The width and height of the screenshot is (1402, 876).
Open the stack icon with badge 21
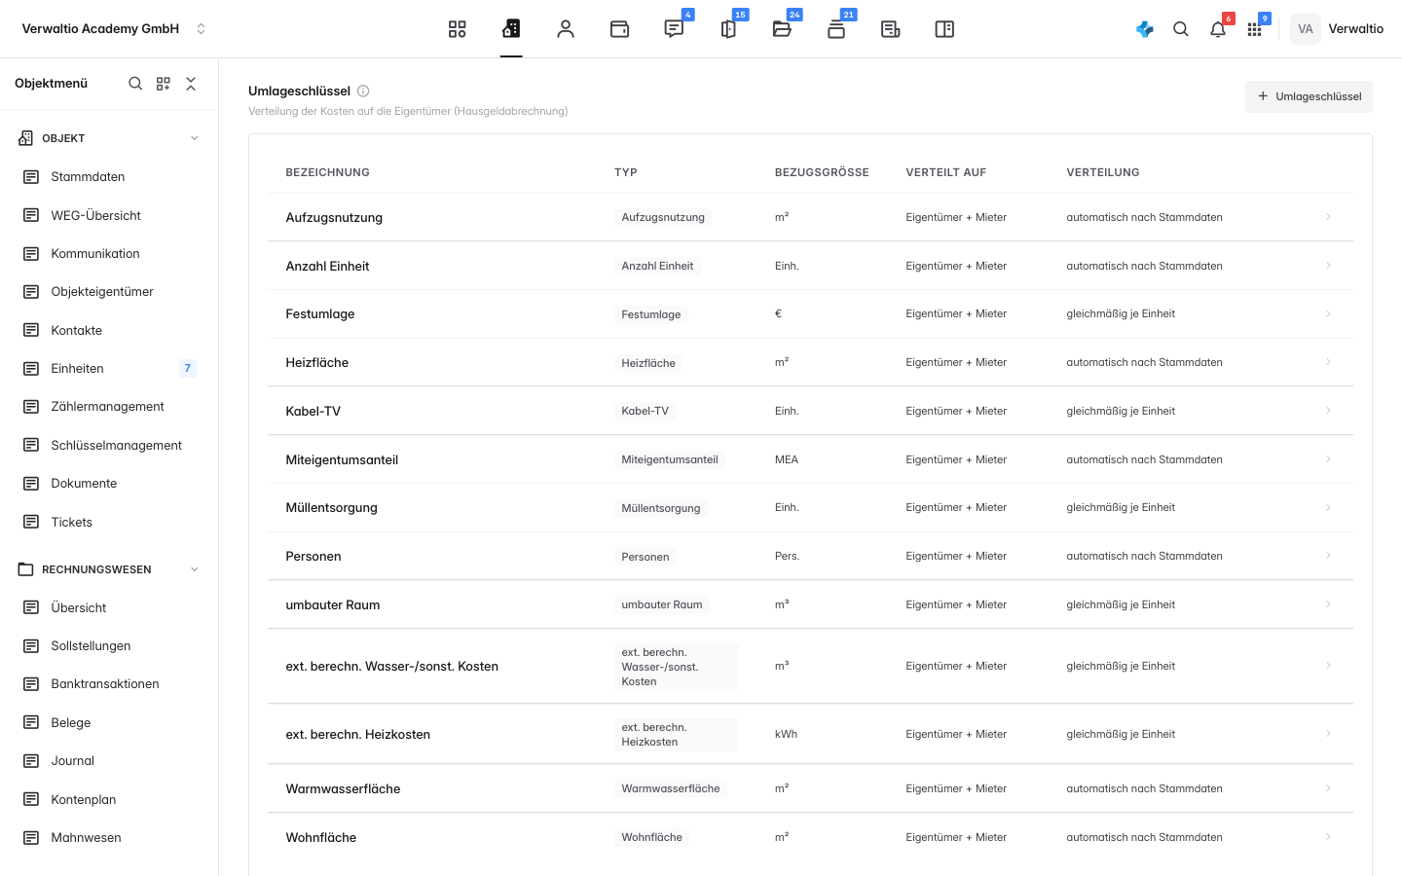(x=836, y=29)
